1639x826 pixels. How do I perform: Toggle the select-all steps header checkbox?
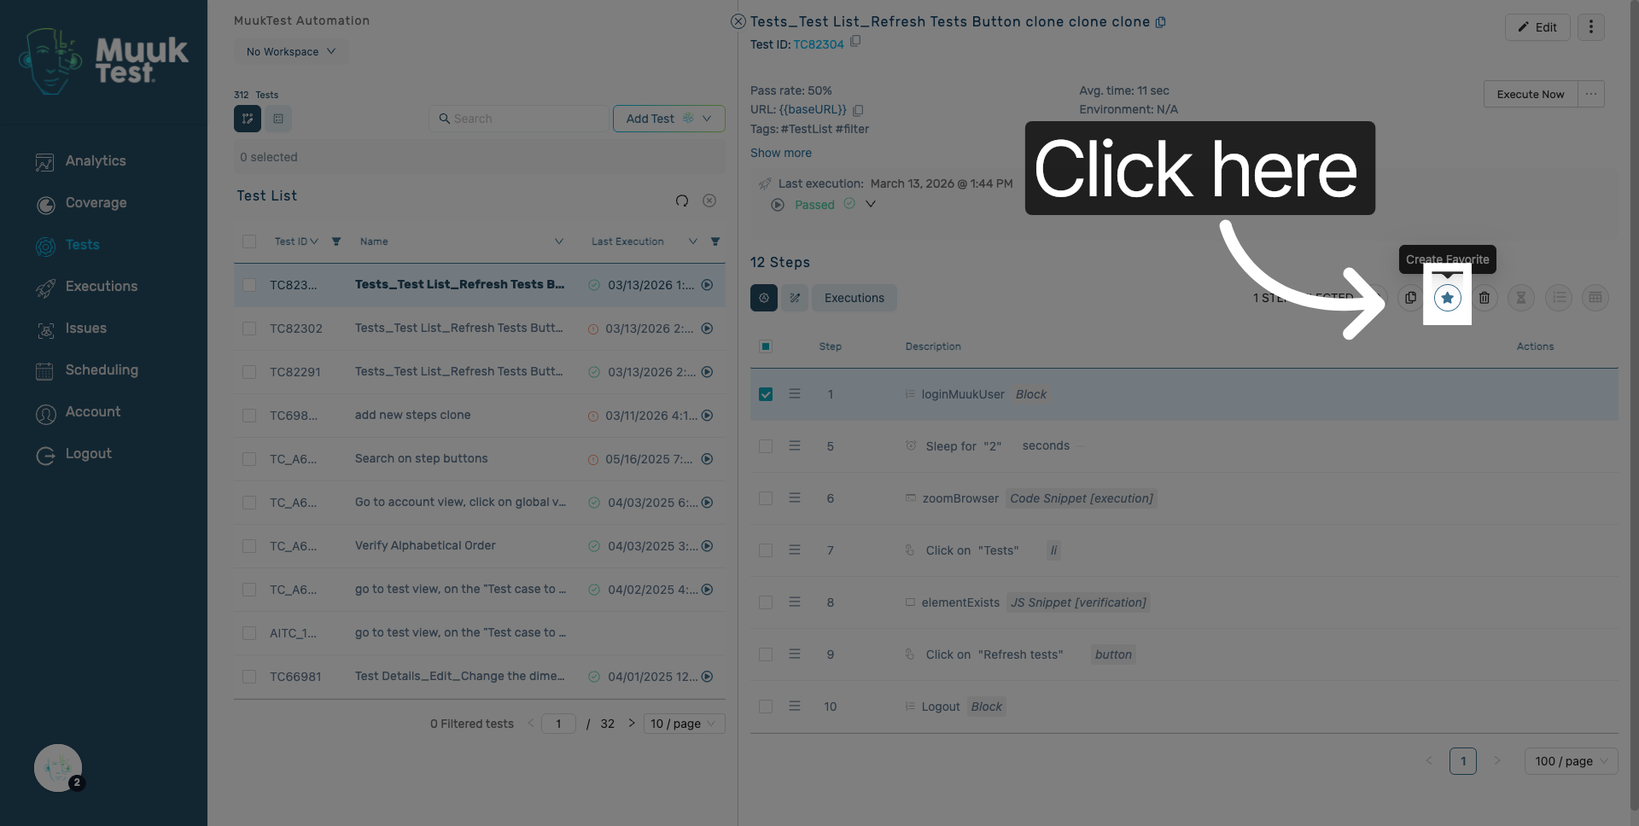pos(766,346)
